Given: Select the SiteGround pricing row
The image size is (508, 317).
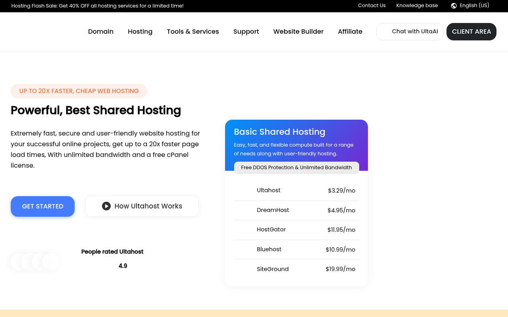Looking at the screenshot, I should [x=296, y=269].
